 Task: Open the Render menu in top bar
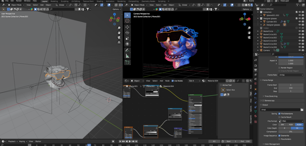(x=19, y=1)
